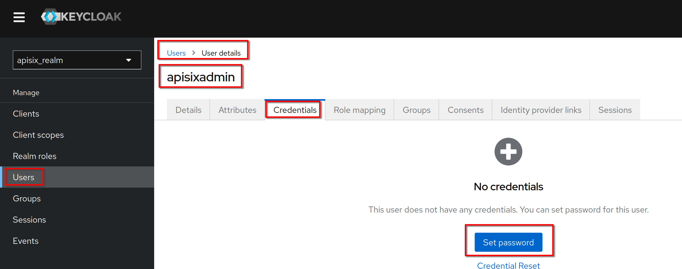This screenshot has width=682, height=269.
Task: Open Sessions in the left sidebar
Action: 30,220
